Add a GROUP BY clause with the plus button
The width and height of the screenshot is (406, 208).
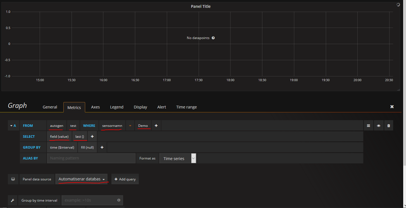click(x=102, y=147)
